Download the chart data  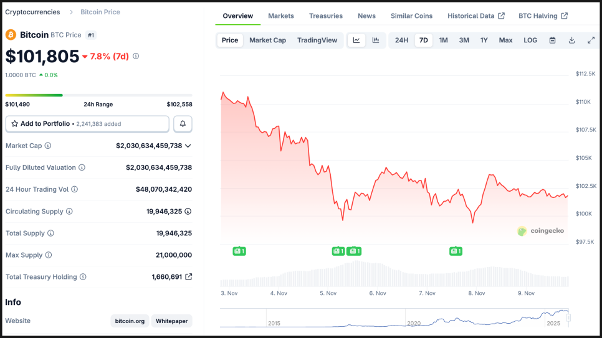coord(571,40)
